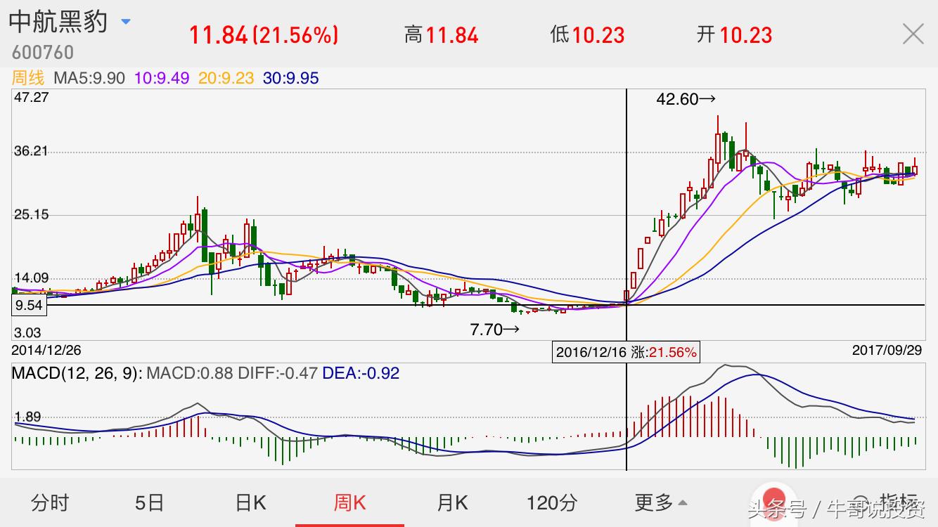Click the open value 开10.23
This screenshot has height=527, width=938.
[734, 34]
